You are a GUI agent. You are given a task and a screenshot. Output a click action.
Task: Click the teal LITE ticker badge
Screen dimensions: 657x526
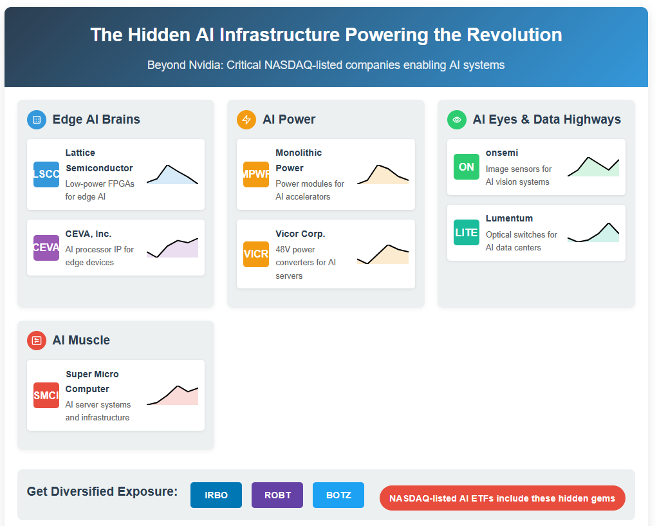coord(467,232)
